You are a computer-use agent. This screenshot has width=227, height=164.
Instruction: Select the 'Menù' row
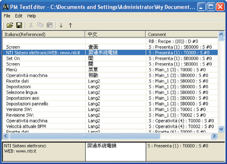pos(110,70)
